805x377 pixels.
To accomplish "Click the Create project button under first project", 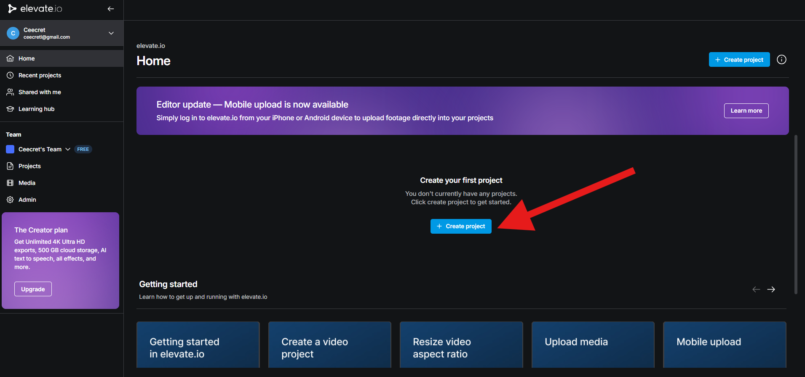I will (461, 226).
